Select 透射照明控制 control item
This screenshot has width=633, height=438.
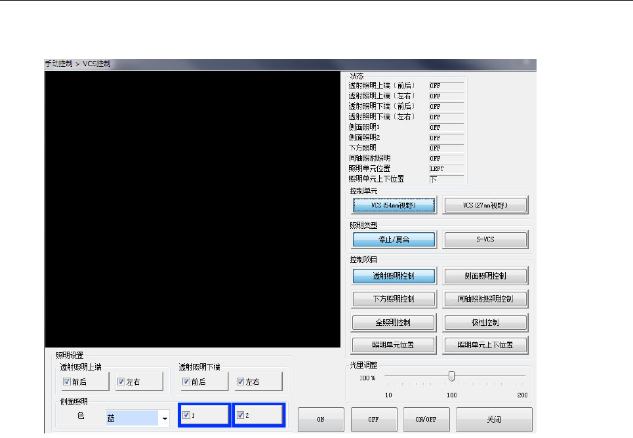click(394, 276)
